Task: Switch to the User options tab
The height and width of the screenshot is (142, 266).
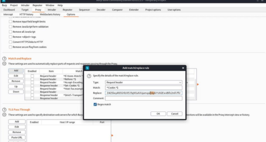Action: 174,10
